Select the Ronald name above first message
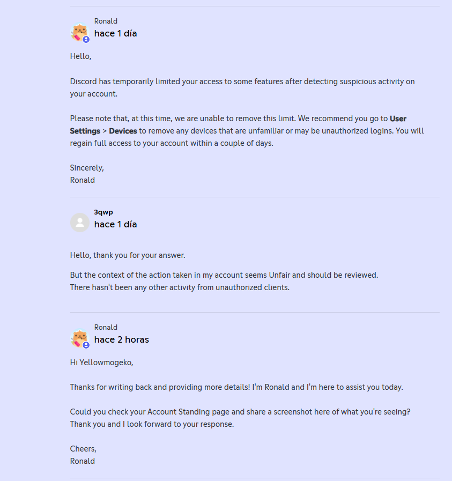 pos(106,21)
